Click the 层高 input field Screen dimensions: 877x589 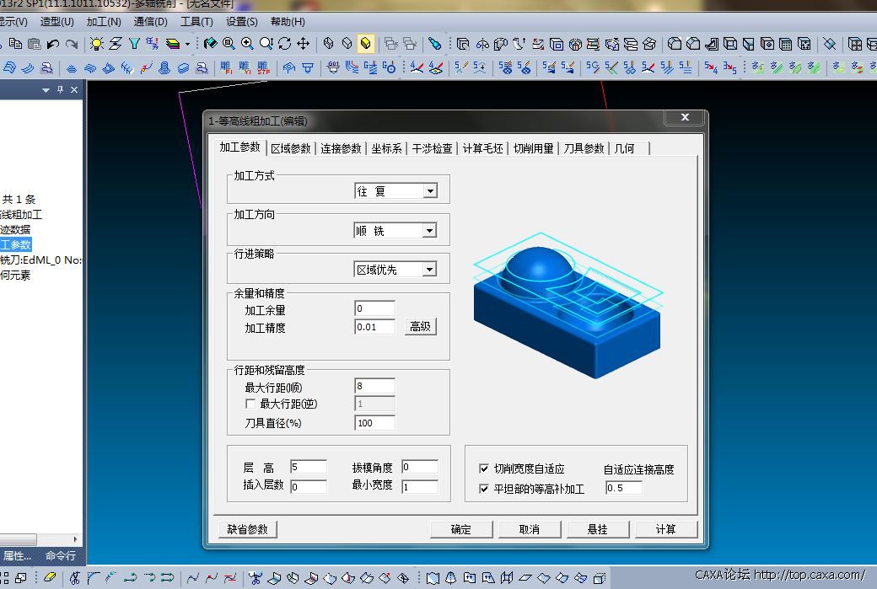pos(308,468)
